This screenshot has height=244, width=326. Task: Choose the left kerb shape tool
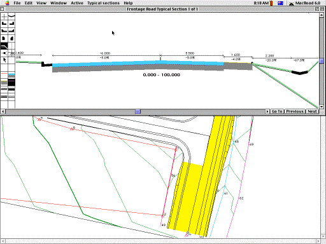4,24
